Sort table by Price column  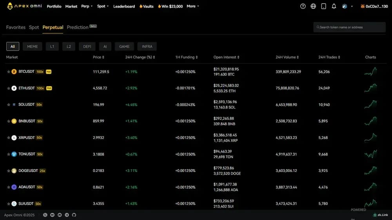98,57
